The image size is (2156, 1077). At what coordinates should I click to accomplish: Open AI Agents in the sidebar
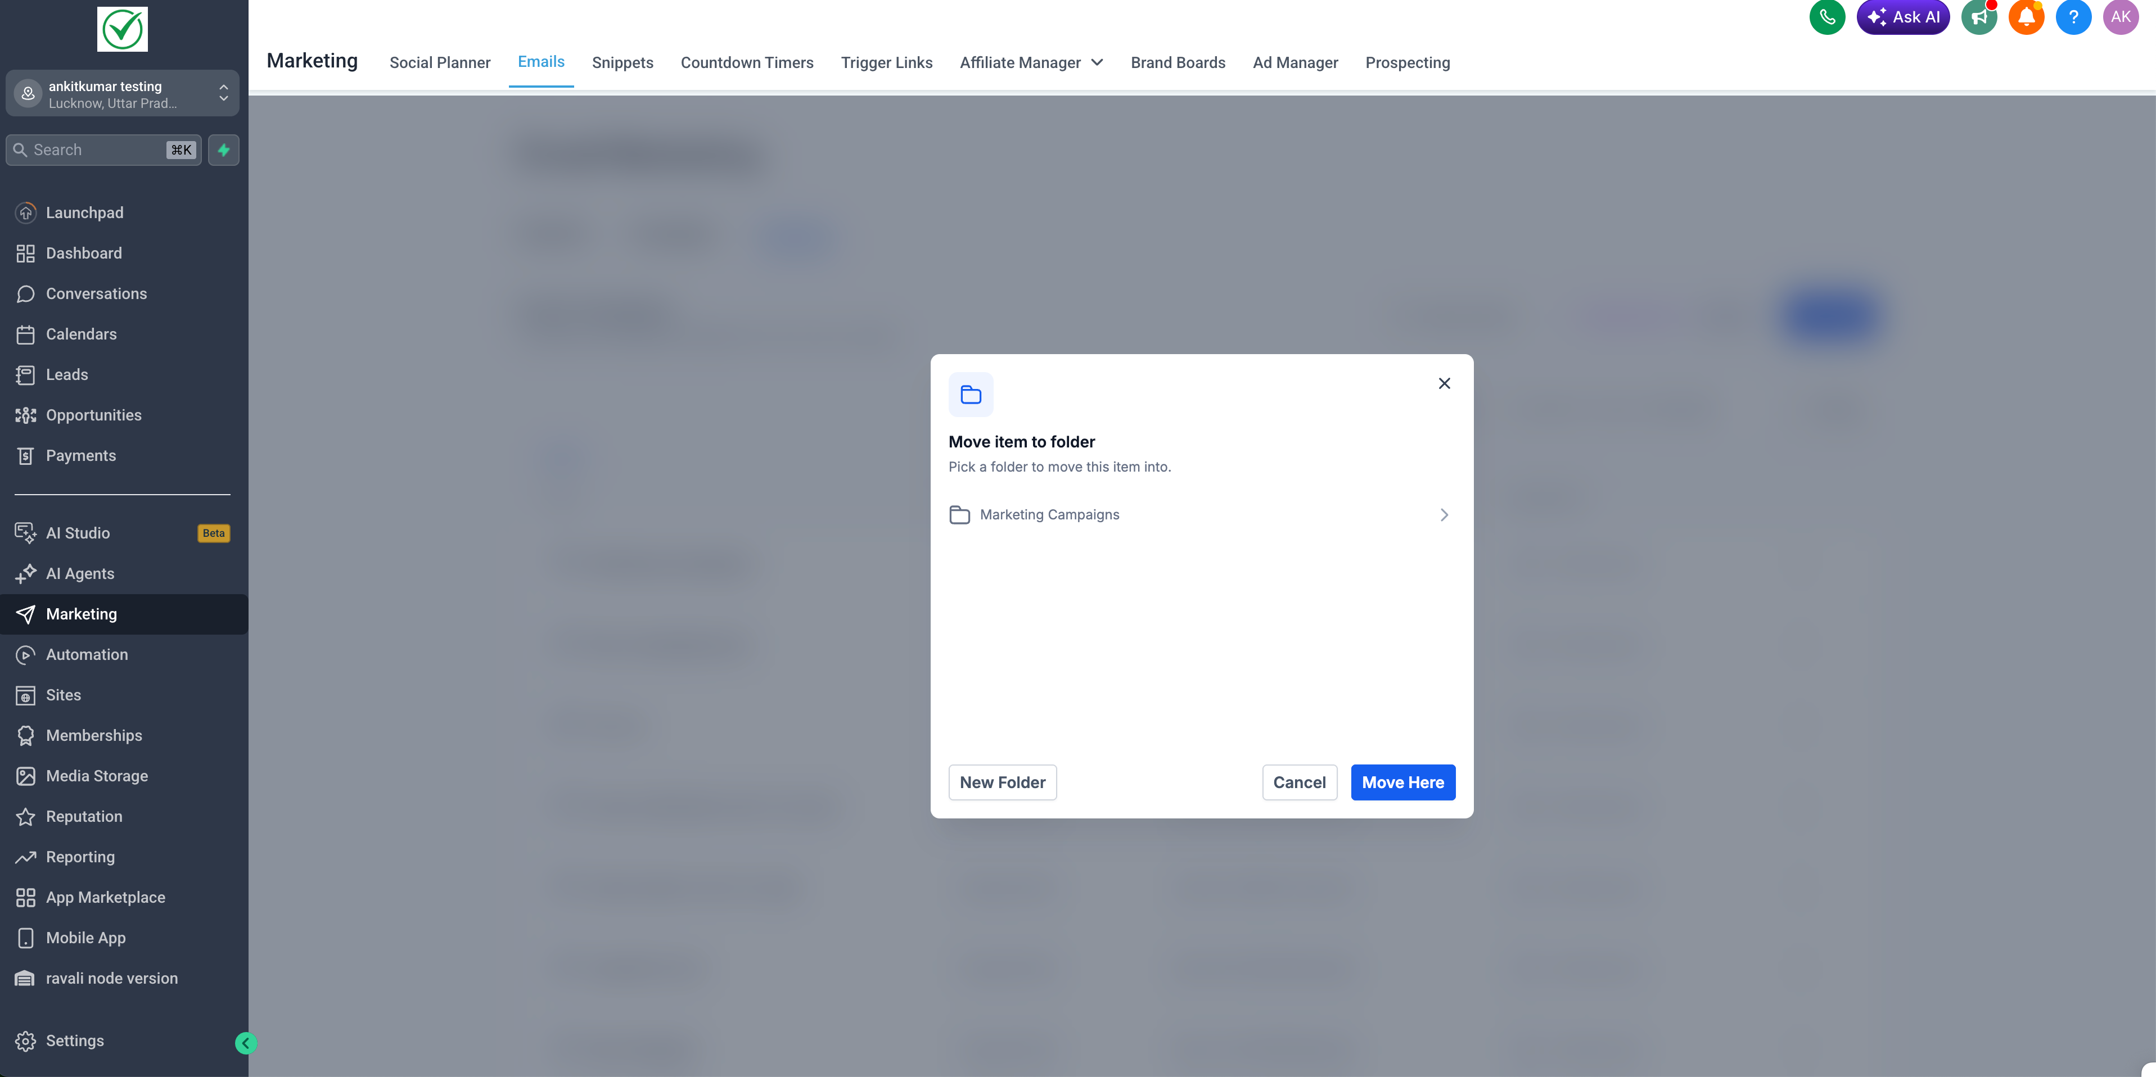click(79, 573)
